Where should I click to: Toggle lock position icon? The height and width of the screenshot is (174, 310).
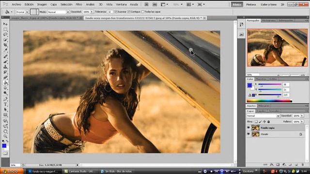click(x=264, y=122)
